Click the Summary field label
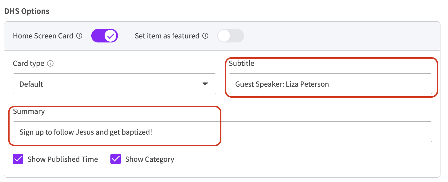The image size is (448, 182). point(29,112)
